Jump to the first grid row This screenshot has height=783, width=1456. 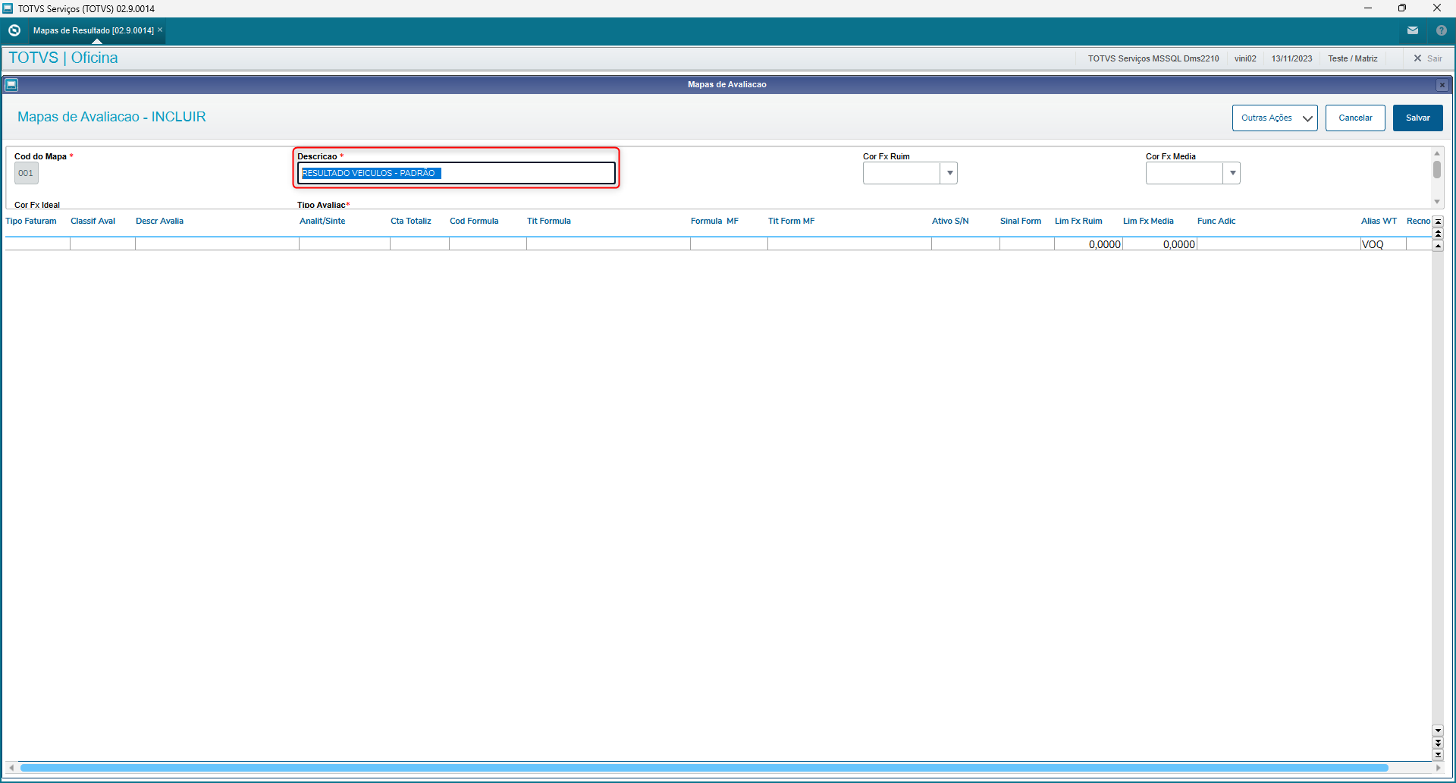pos(1438,222)
